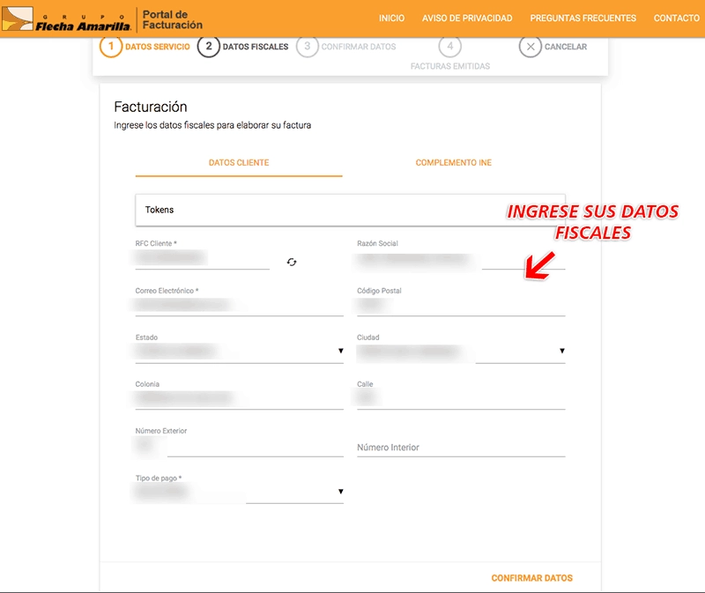Select the Datos Cliente tab

[x=239, y=163]
